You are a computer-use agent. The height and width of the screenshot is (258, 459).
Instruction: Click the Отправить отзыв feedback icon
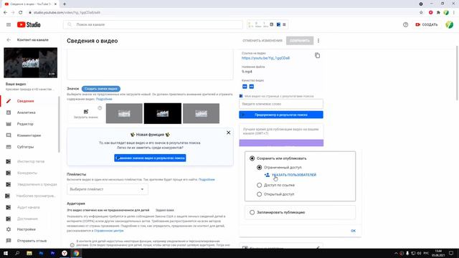point(9,241)
